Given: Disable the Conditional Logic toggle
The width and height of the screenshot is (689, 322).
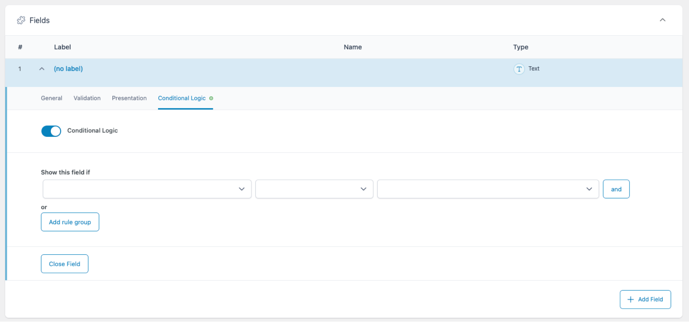Looking at the screenshot, I should click(x=51, y=131).
